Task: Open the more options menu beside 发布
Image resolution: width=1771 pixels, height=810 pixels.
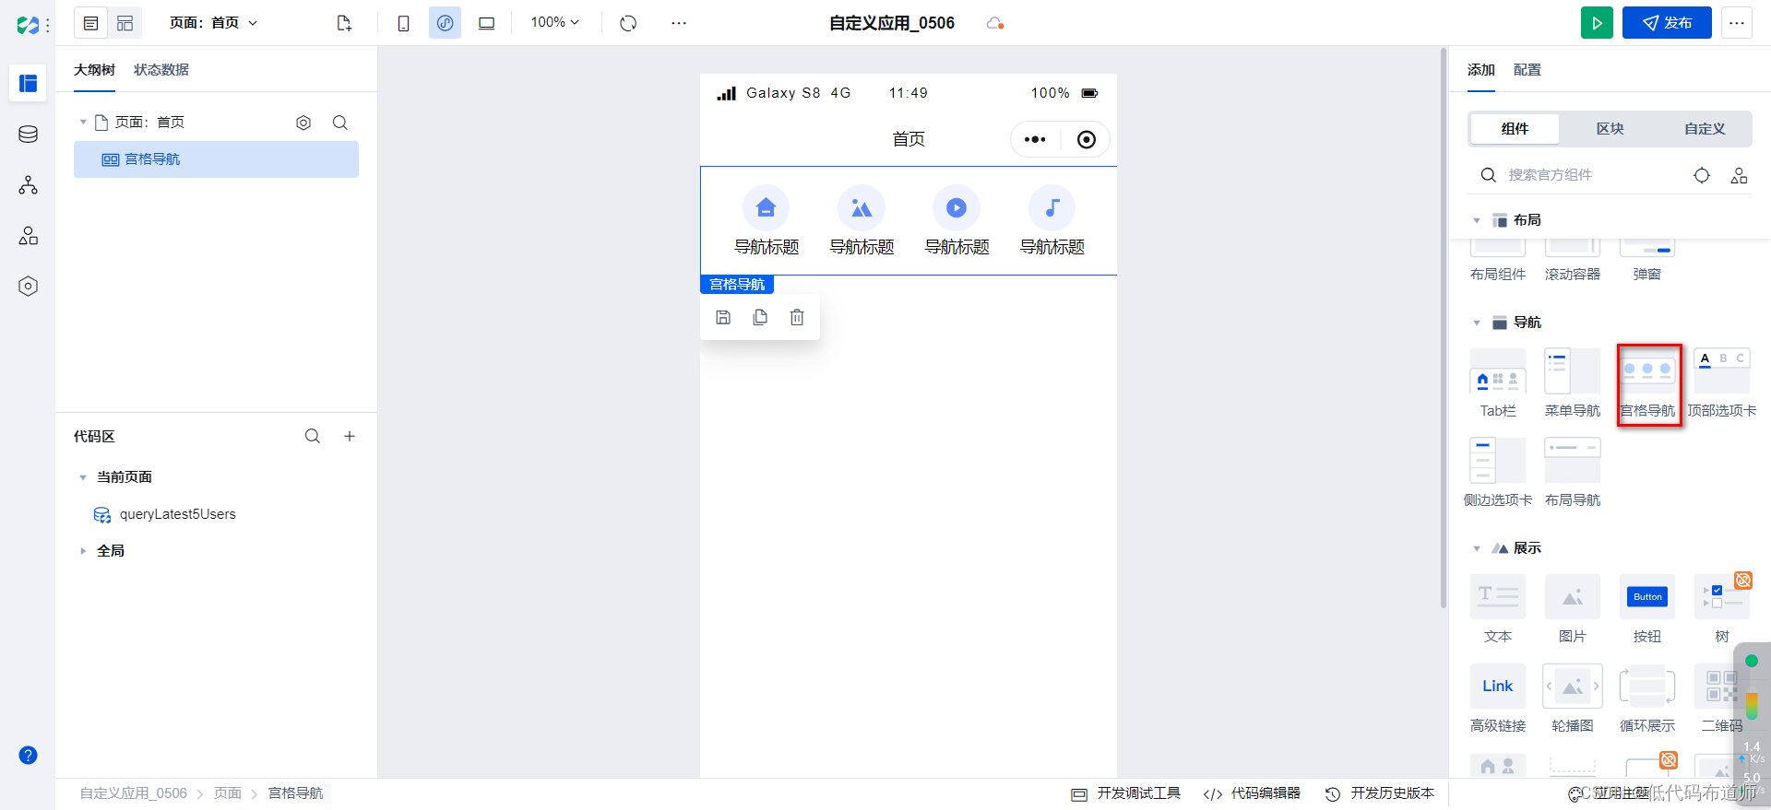Action: point(1737,23)
